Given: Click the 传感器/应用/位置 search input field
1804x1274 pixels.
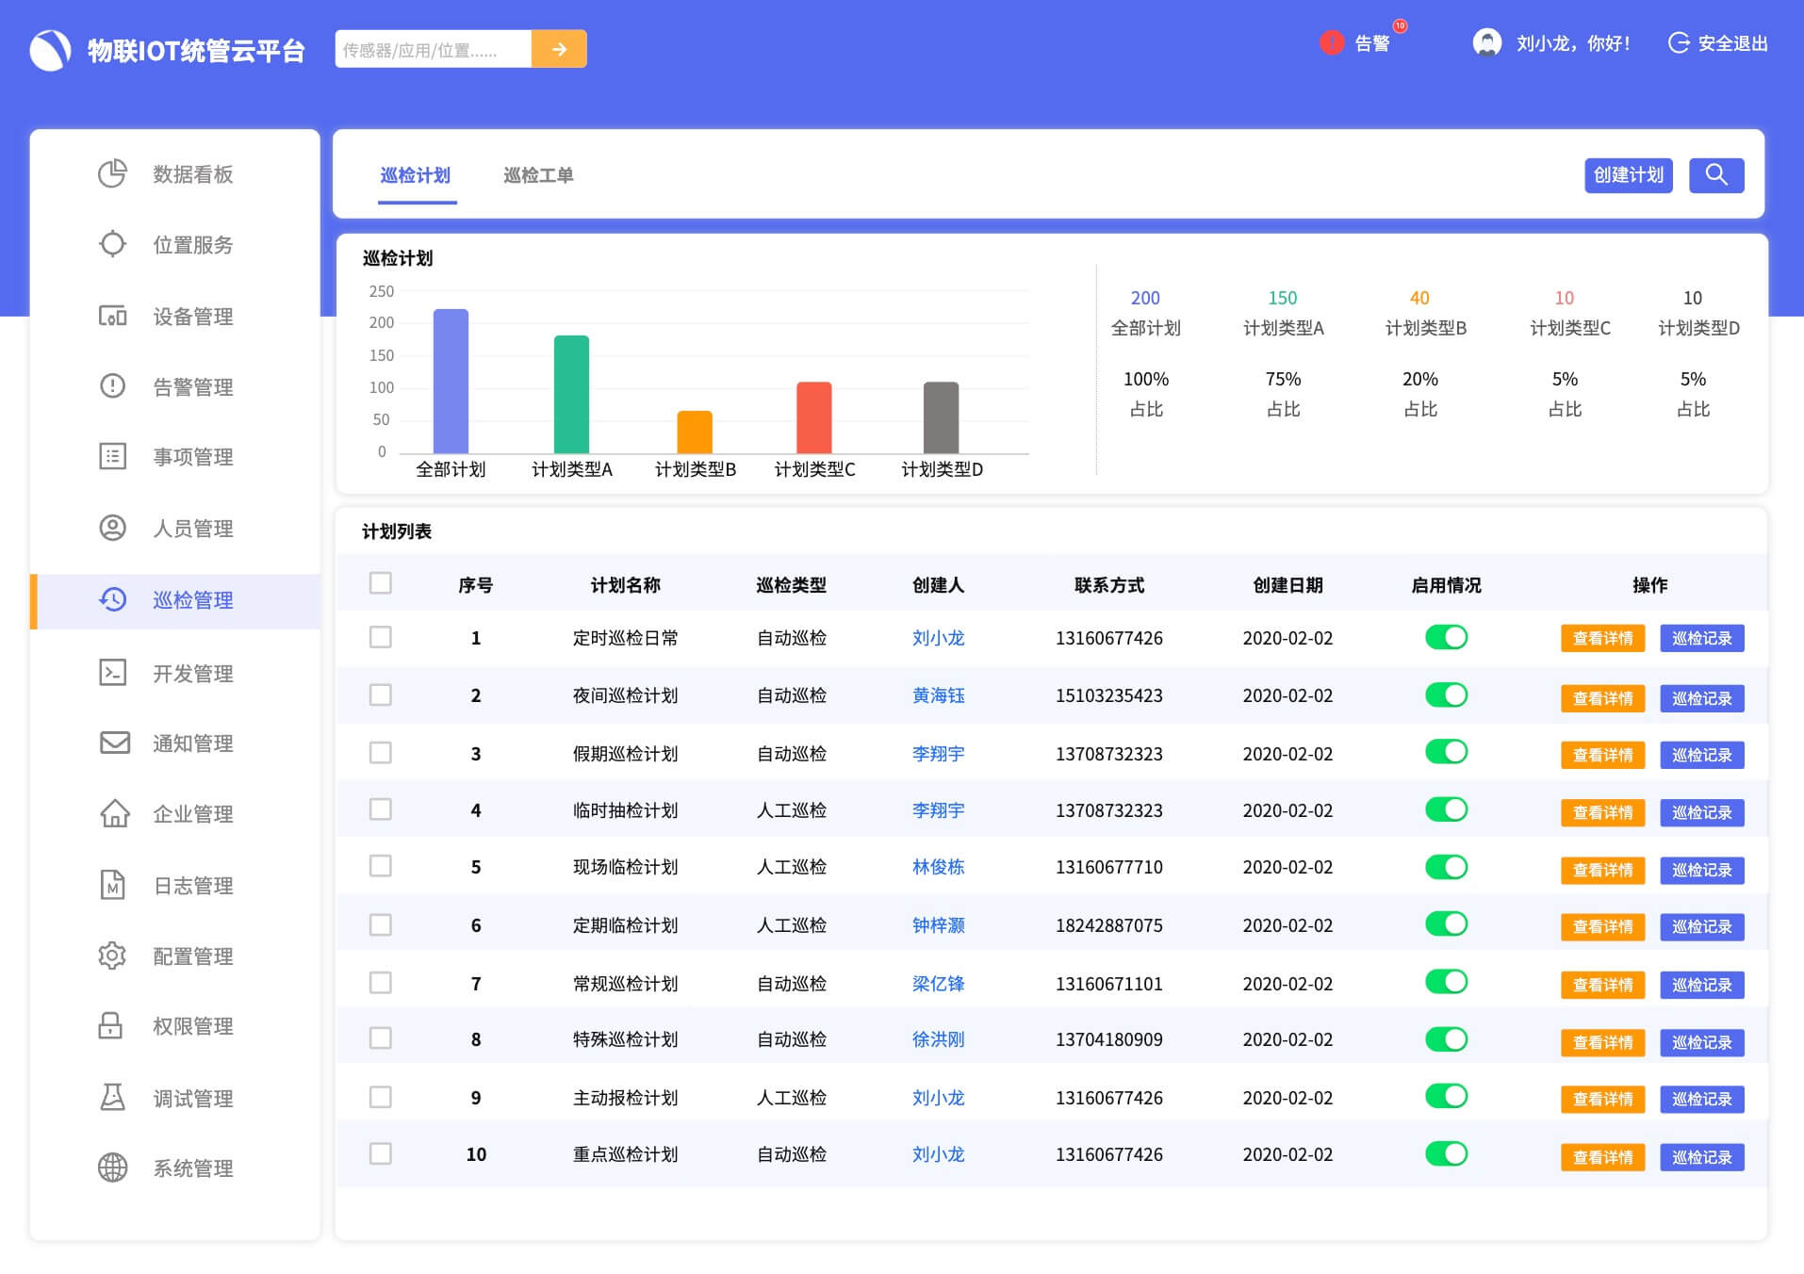Looking at the screenshot, I should coord(432,48).
